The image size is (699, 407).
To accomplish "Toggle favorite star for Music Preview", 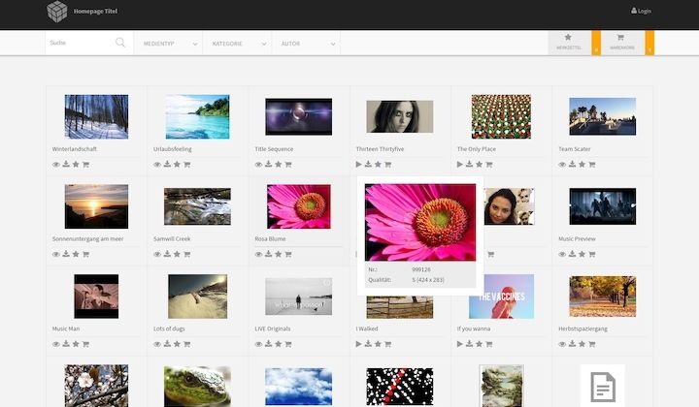I will click(x=581, y=254).
